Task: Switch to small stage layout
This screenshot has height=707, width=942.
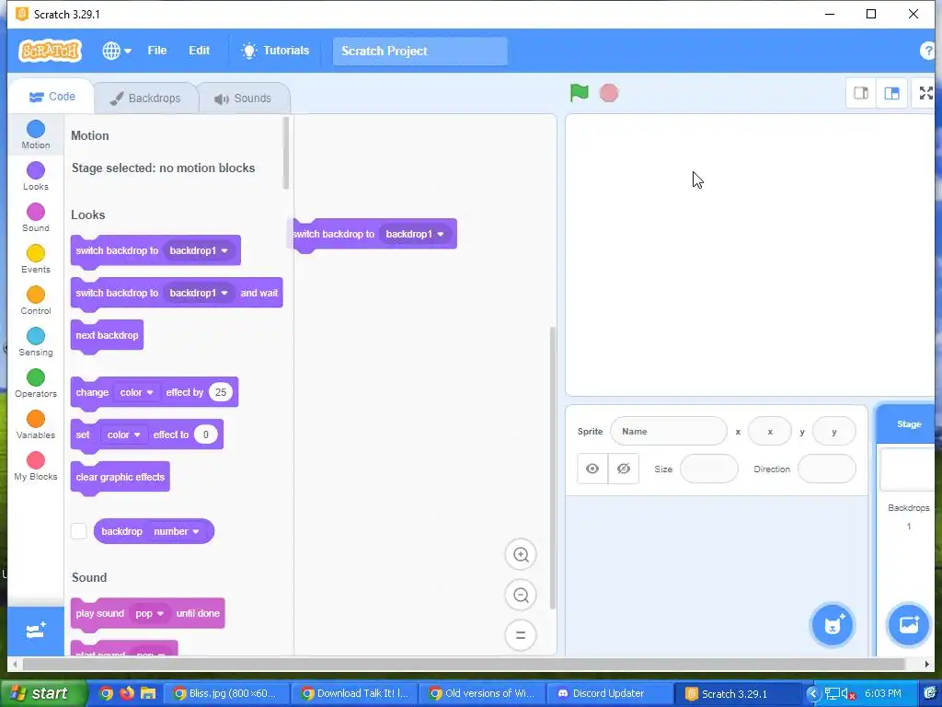Action: coord(861,93)
